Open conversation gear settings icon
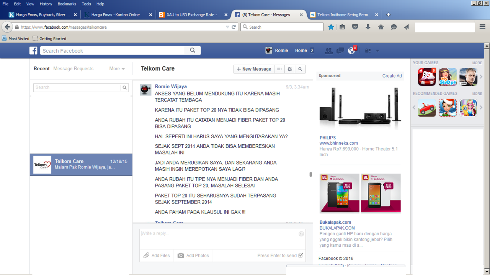490x275 pixels. click(290, 69)
